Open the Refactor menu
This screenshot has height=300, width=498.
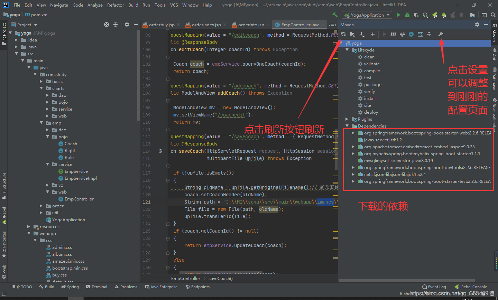(116, 5)
